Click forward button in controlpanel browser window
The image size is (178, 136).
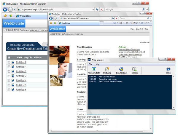55,18
